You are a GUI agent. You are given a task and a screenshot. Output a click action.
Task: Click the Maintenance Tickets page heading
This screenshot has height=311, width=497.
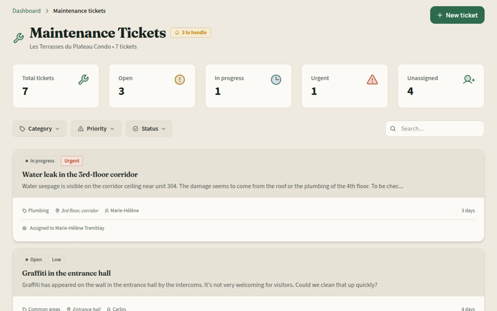tap(98, 33)
